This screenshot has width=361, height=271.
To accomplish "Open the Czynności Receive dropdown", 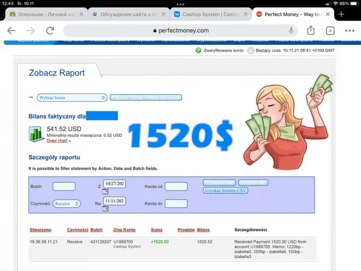I will click(x=66, y=204).
